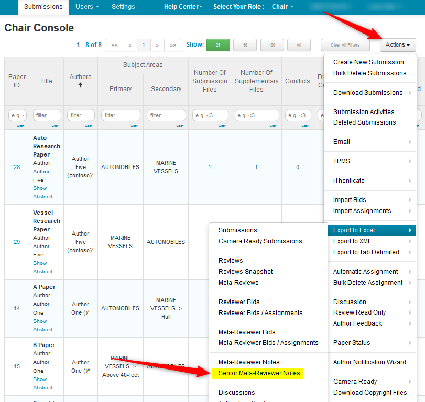
Task: Select Senior Meta-Reviewer Notes export
Action: (x=259, y=373)
